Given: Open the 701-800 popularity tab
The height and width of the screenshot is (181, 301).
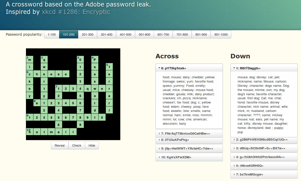Looking at the screenshot, I should pos(182,35).
